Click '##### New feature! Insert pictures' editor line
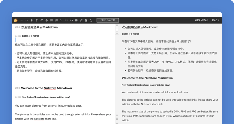This screenshot has width=234, height=124. click(42, 97)
